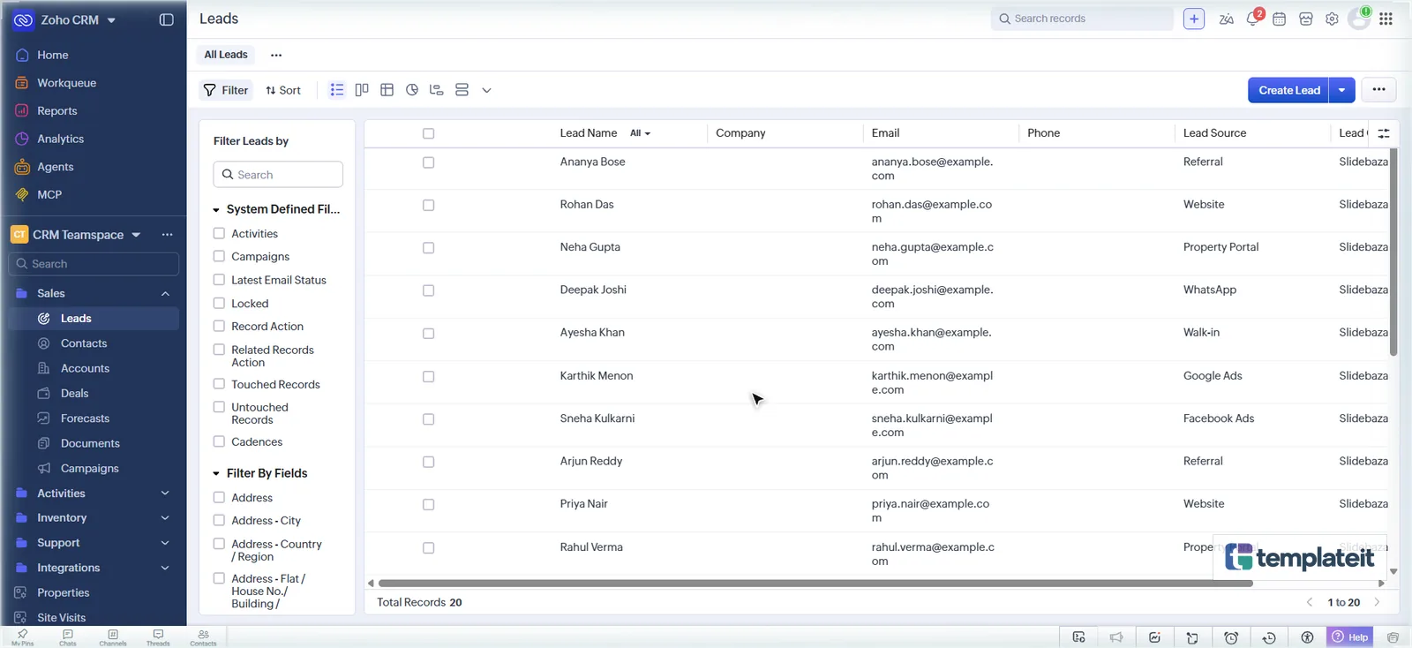Screen dimensions: 1412x648
Task: Click the horizontal table scrollbar
Action: tap(815, 584)
